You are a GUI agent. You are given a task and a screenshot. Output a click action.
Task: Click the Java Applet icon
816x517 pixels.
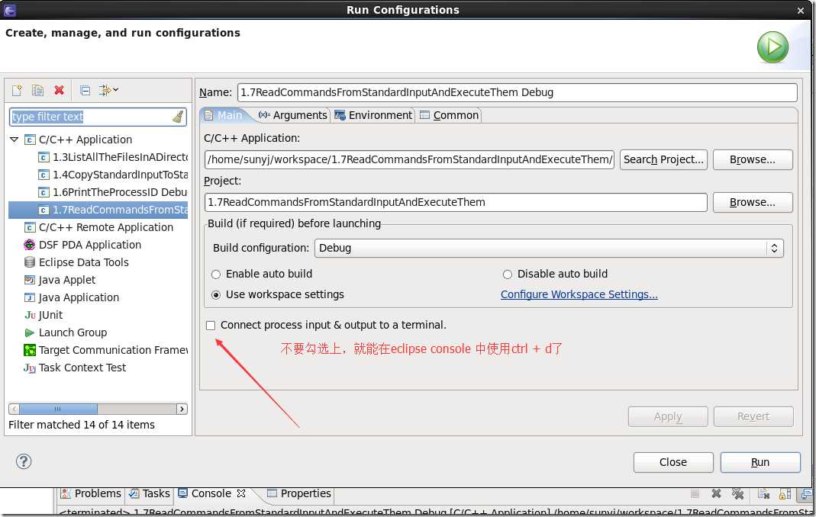coord(30,280)
